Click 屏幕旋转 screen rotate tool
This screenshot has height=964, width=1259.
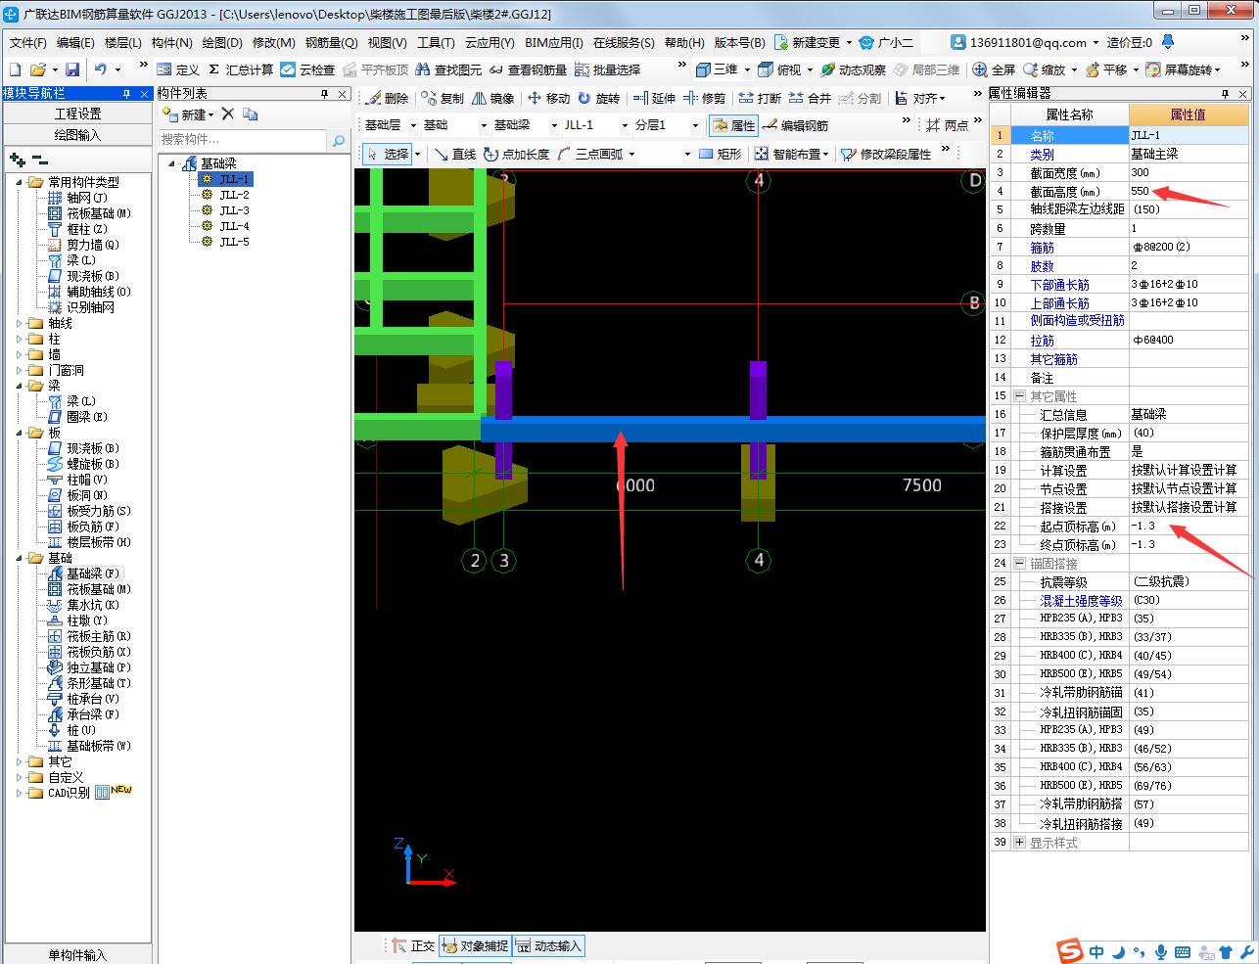tap(1179, 69)
